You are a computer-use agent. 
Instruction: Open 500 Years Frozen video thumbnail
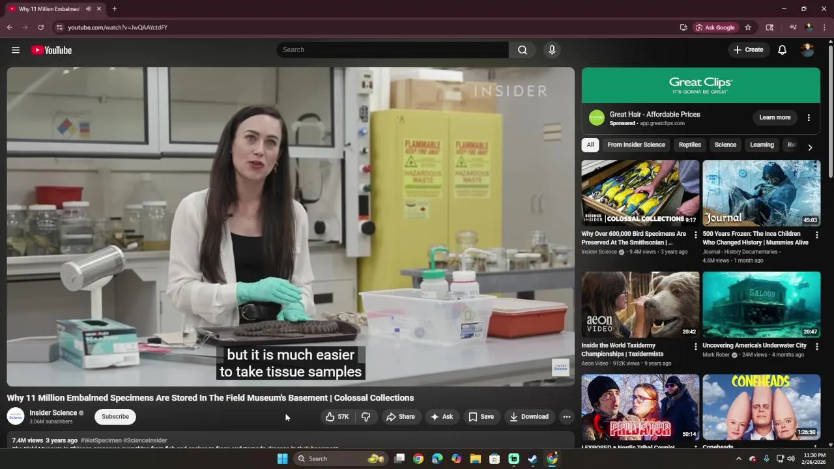click(x=762, y=193)
